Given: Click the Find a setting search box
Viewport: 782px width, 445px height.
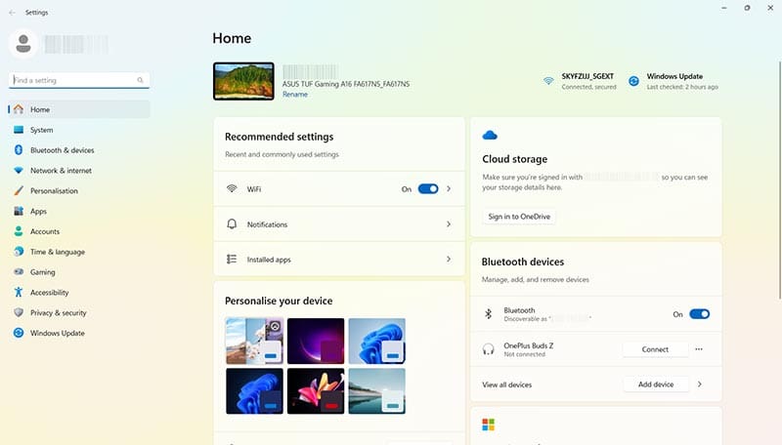Looking at the screenshot, I should pyautogui.click(x=79, y=80).
